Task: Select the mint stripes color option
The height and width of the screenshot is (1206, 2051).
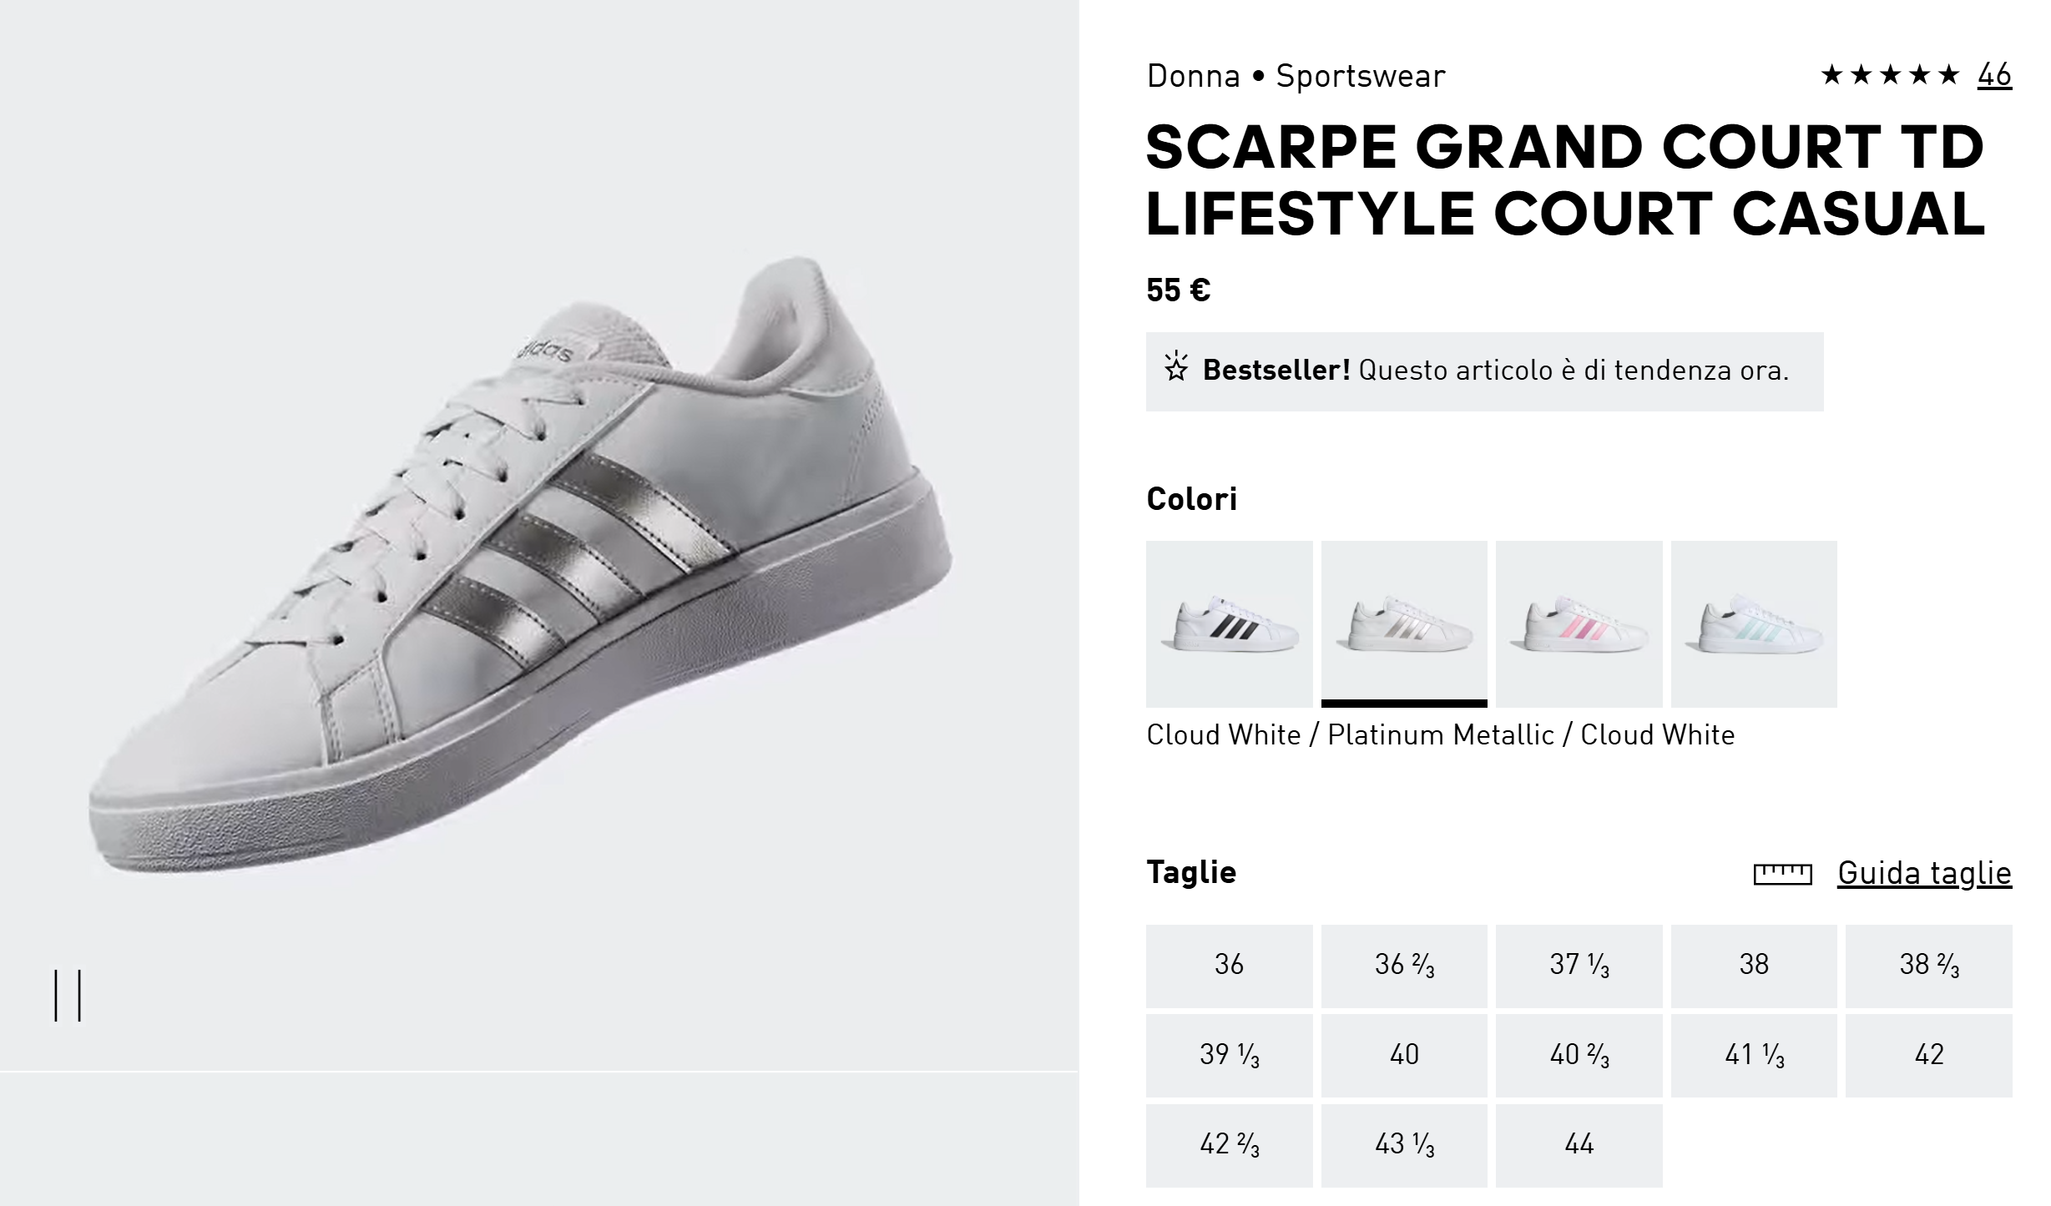Action: tap(1754, 624)
